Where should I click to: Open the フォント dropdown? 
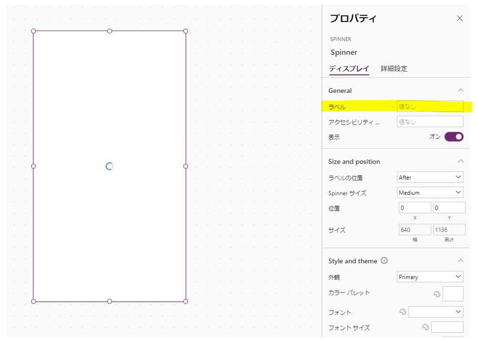point(436,312)
